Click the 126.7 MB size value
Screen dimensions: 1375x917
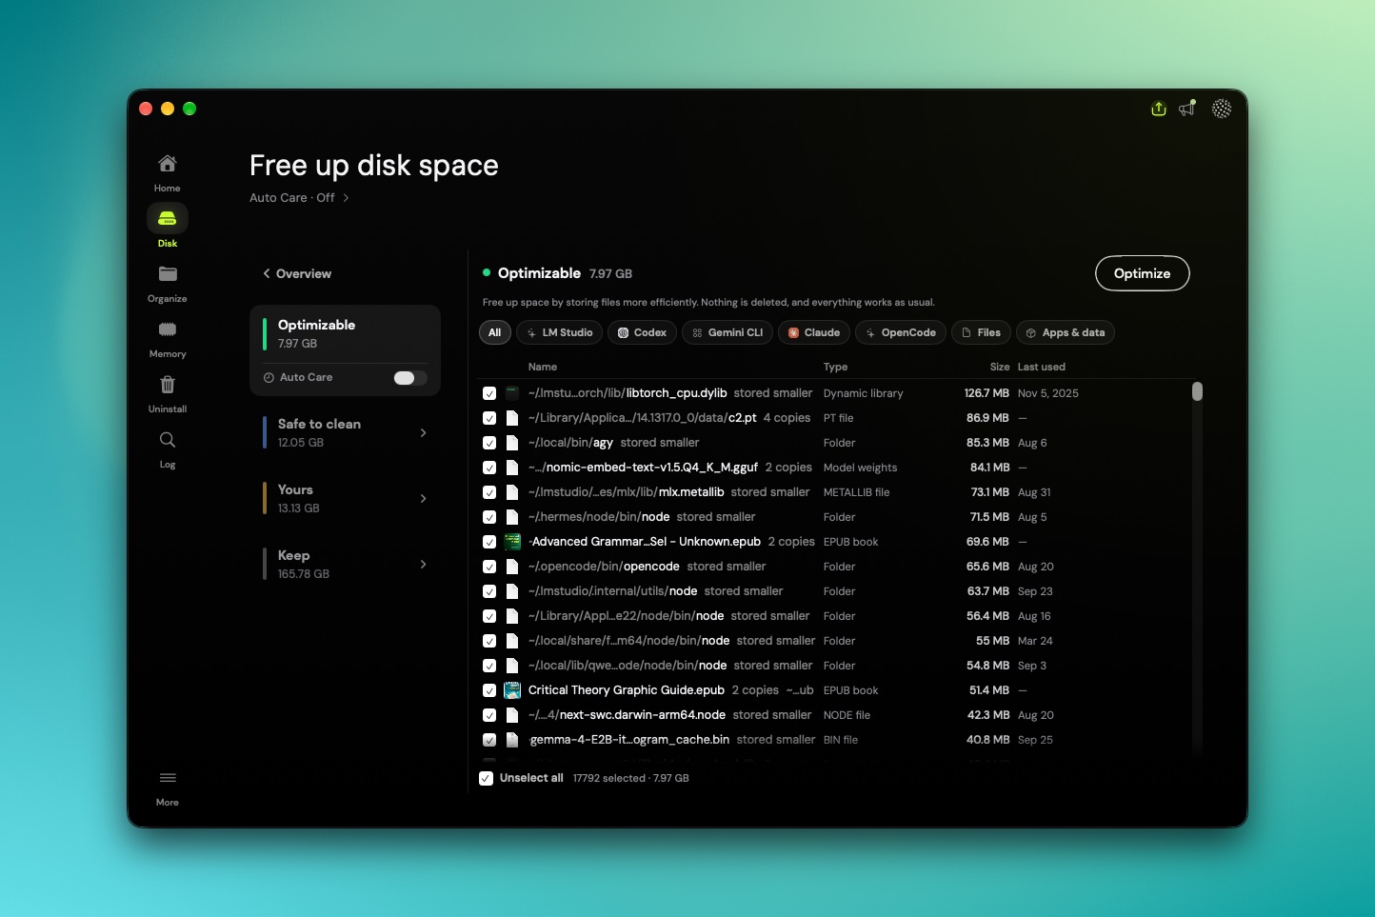pyautogui.click(x=986, y=393)
